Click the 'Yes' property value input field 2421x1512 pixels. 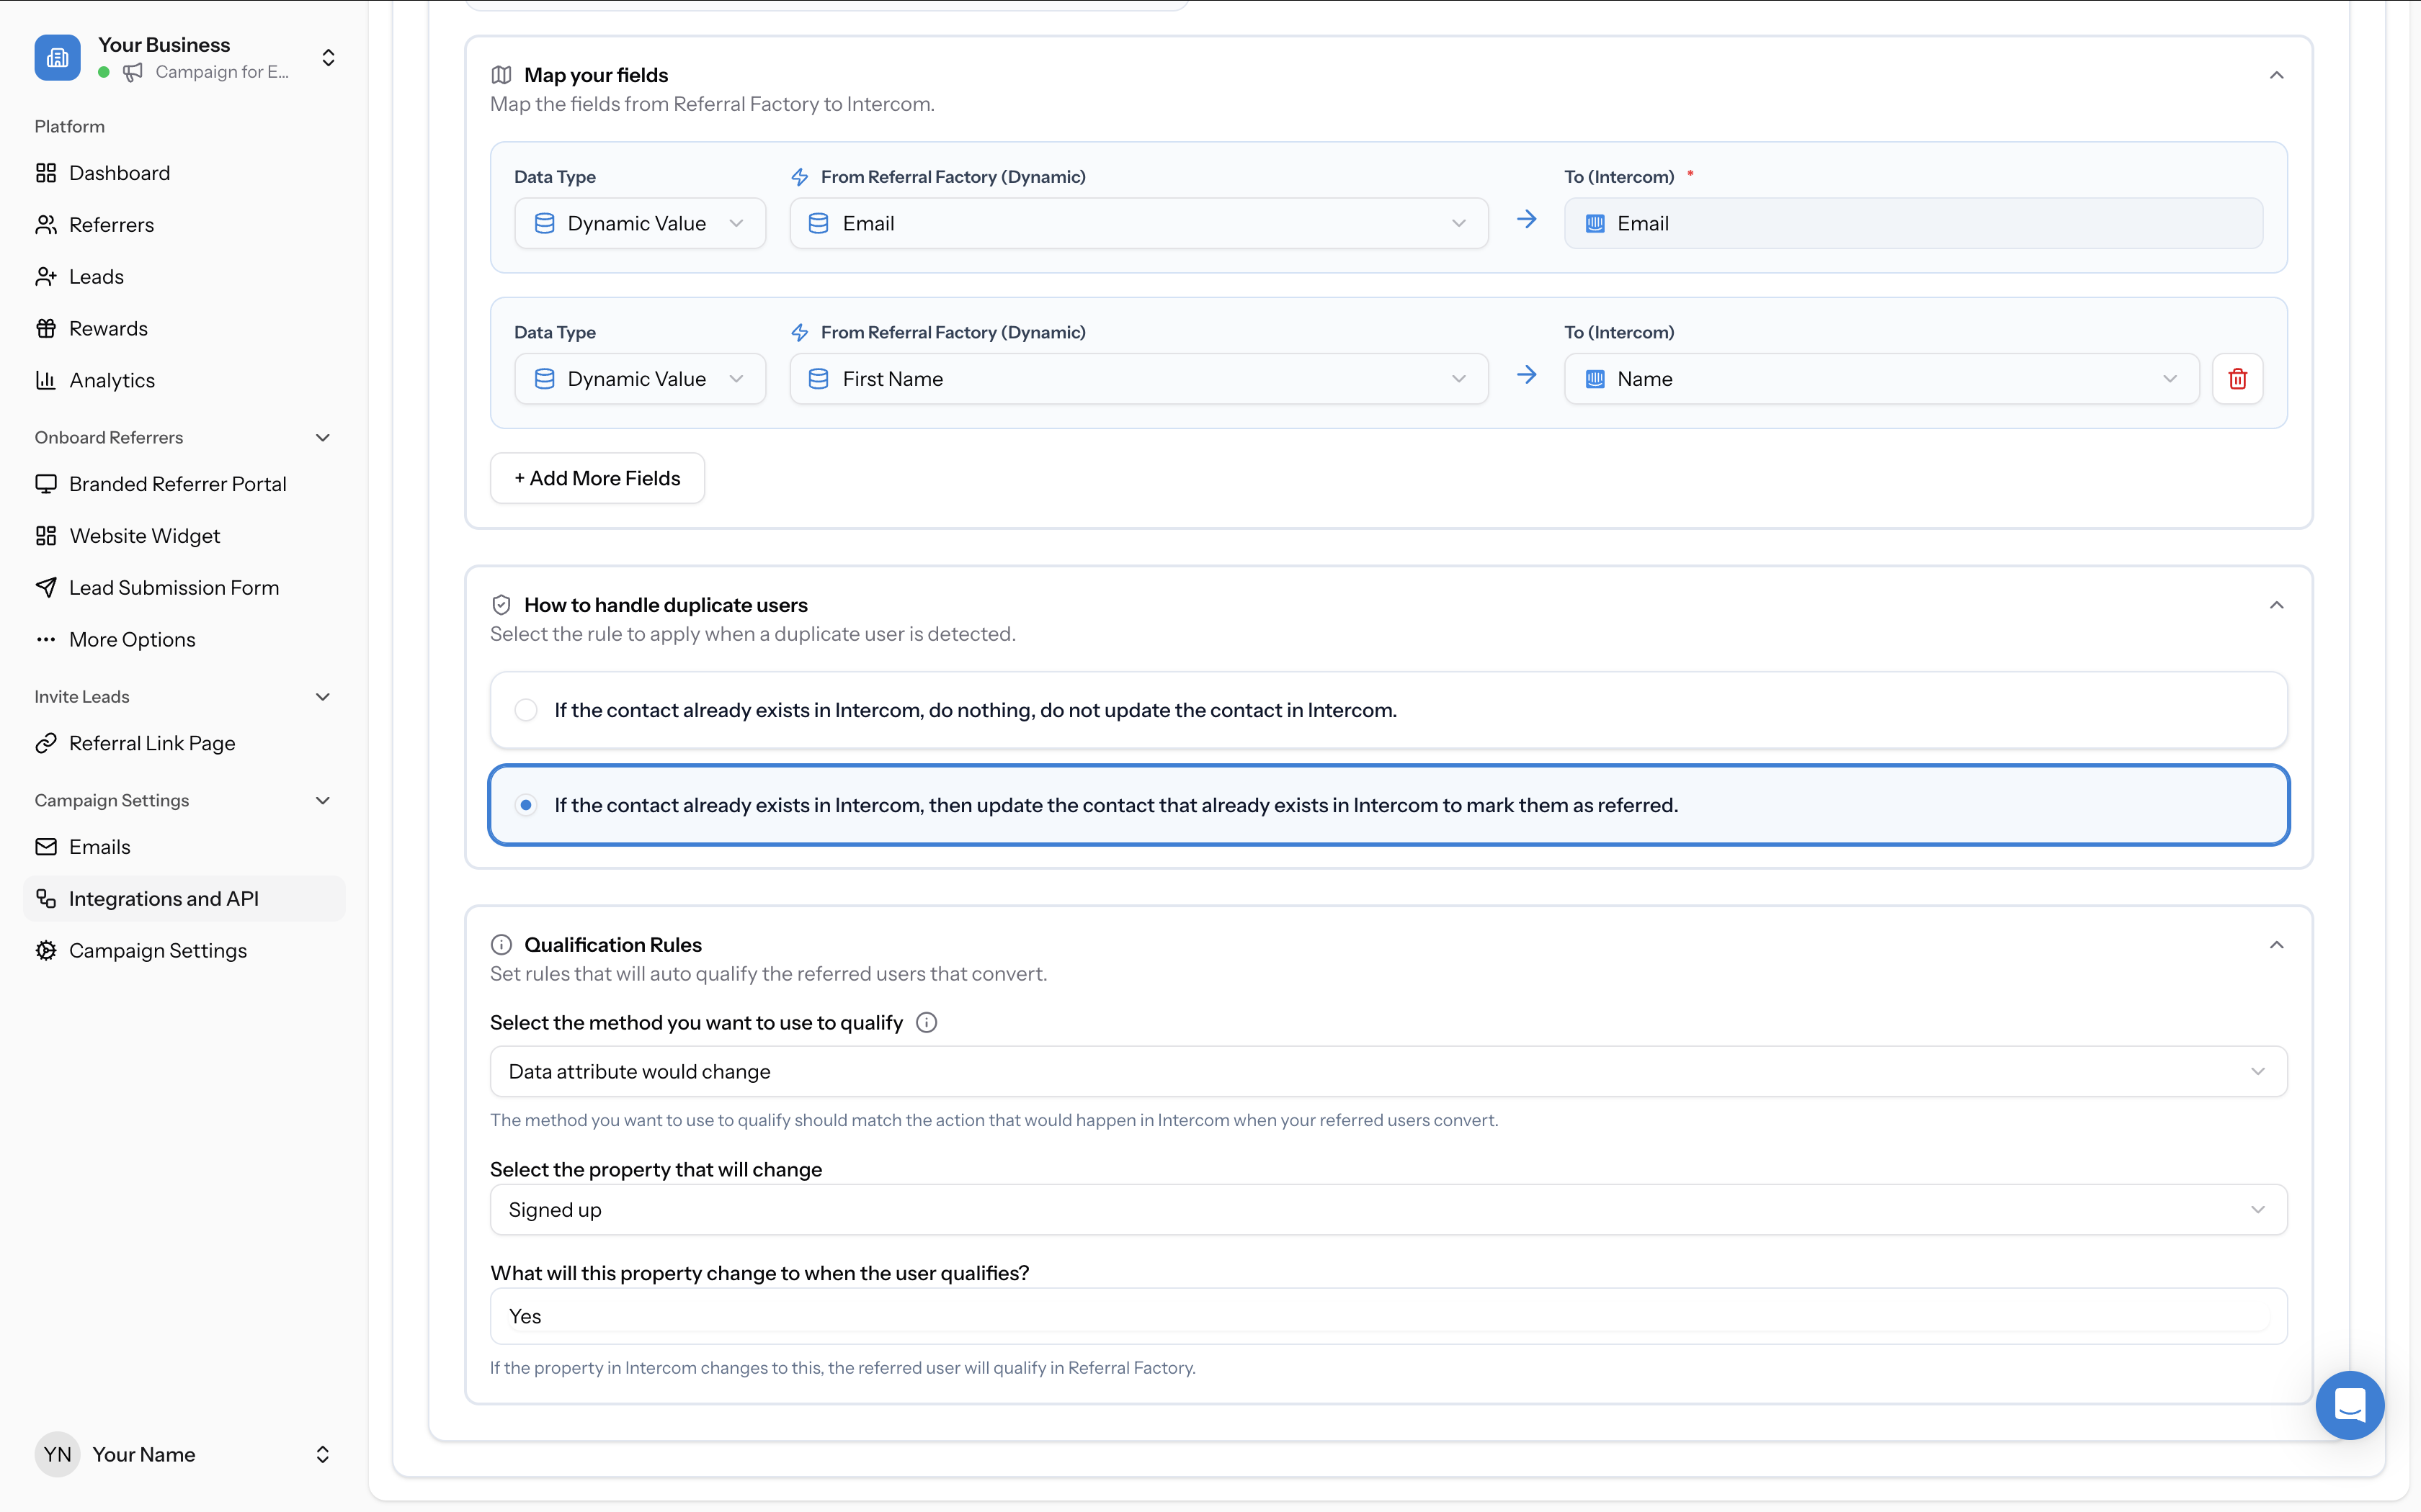1388,1316
